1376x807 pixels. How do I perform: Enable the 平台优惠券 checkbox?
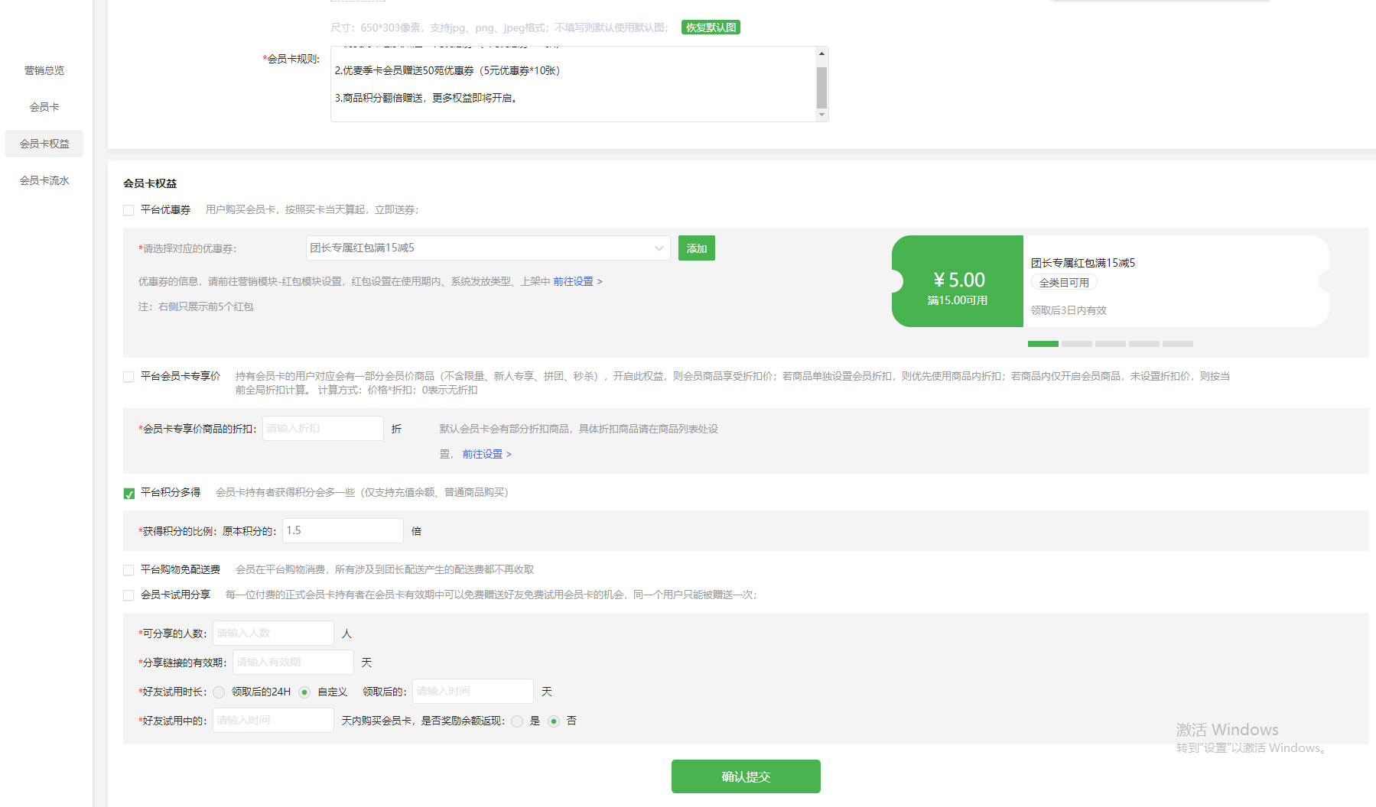pos(128,210)
